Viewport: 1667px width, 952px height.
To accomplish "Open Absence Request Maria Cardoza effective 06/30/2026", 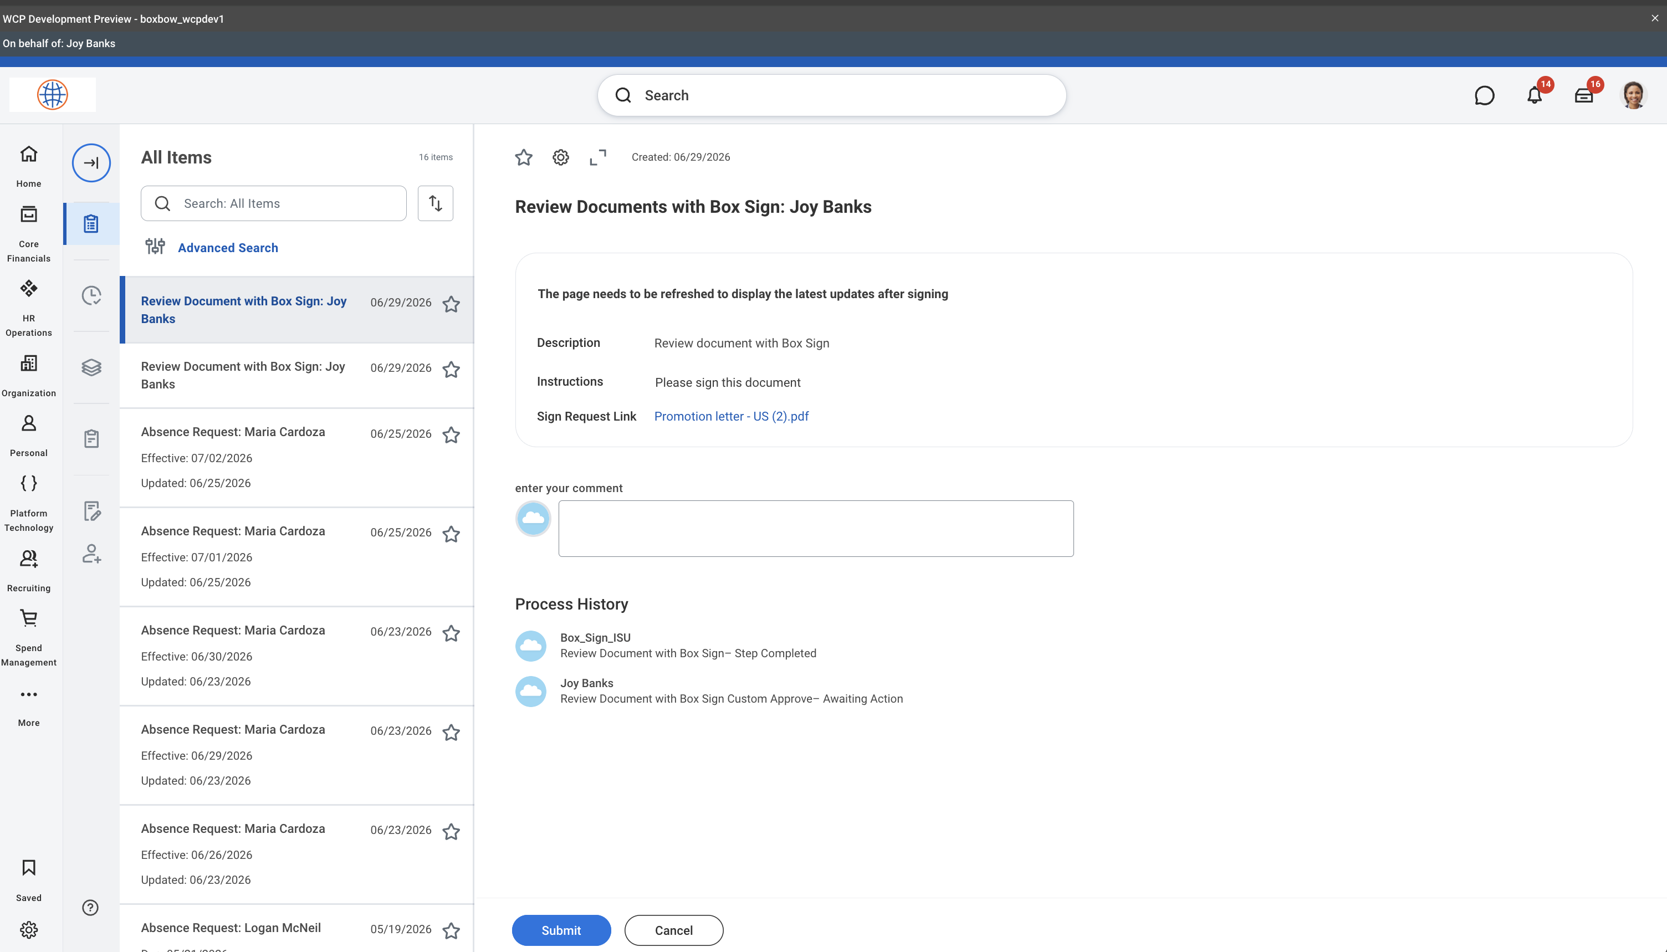I will [297, 656].
